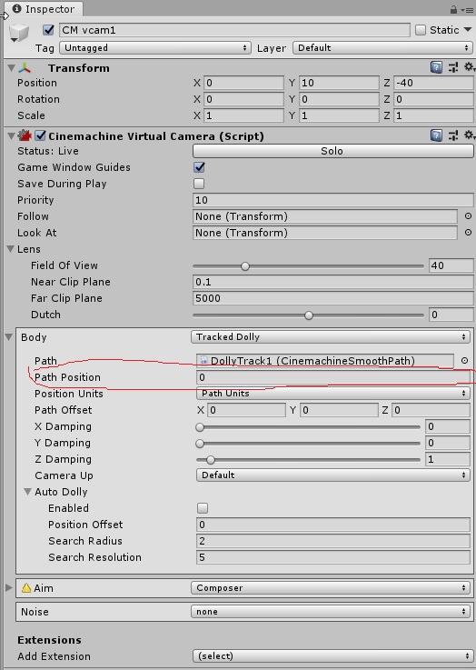Click the Solo button
Image resolution: width=476 pixels, height=670 pixels.
pos(332,151)
